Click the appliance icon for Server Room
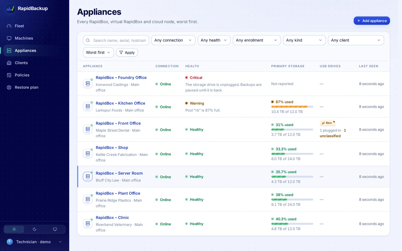The image size is (402, 251). 88,177
